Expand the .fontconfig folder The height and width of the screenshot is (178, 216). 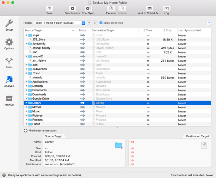click(x=26, y=44)
